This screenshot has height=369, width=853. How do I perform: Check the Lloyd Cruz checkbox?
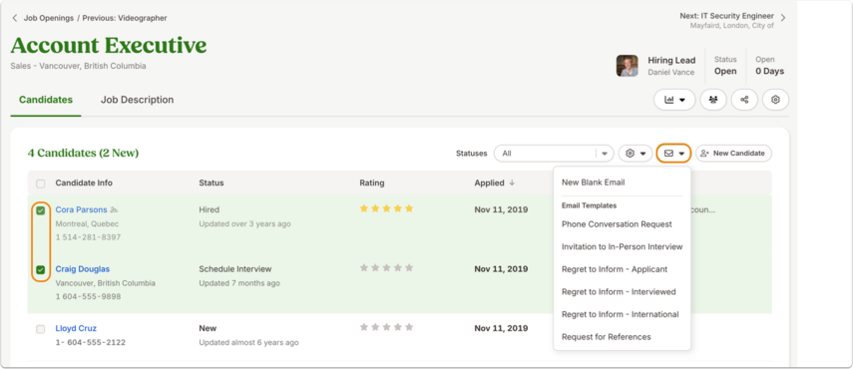41,329
